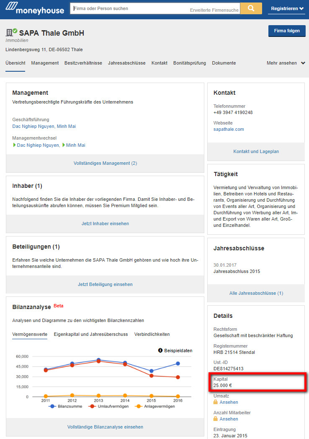
Task: Click the 2013 Bilanzsumme data point
Action: [98, 360]
